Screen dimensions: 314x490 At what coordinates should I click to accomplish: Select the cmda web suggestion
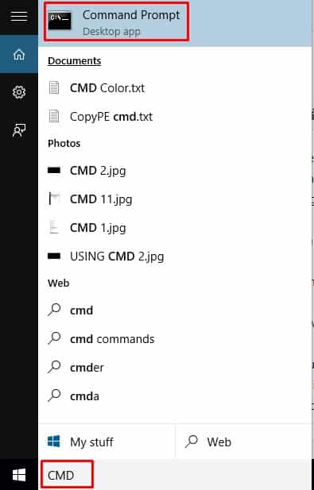tap(175, 396)
